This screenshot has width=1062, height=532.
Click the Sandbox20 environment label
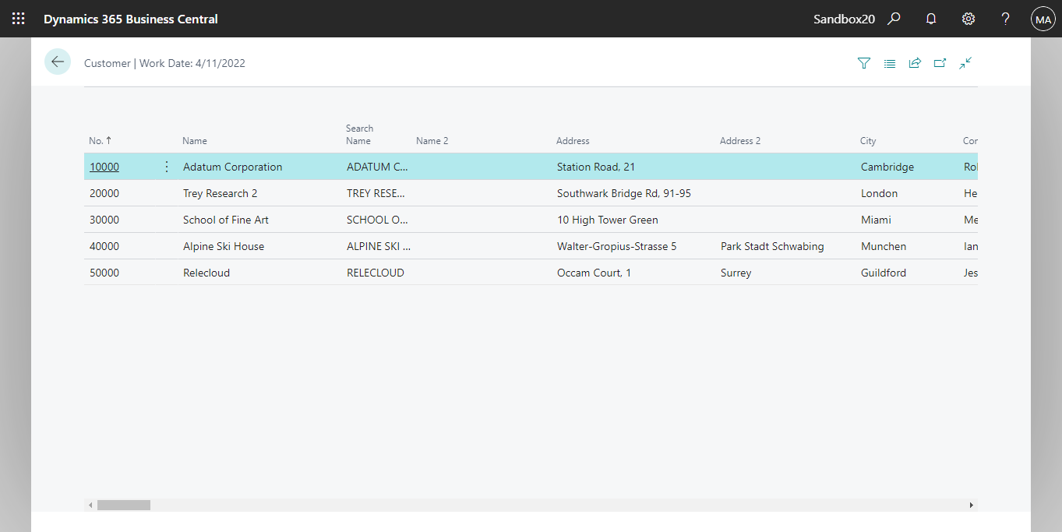point(844,18)
